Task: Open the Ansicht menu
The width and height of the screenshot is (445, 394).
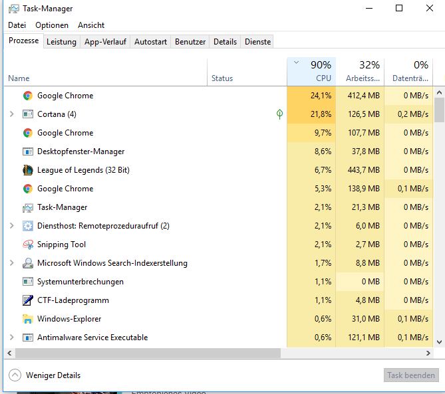Action: (x=91, y=25)
